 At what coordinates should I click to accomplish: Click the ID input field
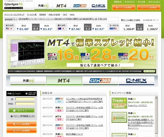coord(25,99)
